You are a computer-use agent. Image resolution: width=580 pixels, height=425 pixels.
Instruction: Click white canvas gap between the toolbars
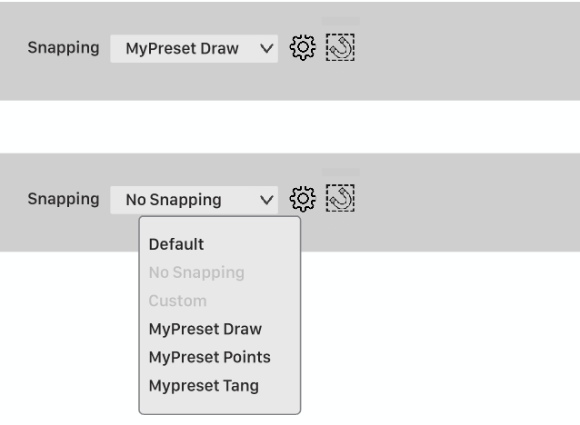(290, 127)
